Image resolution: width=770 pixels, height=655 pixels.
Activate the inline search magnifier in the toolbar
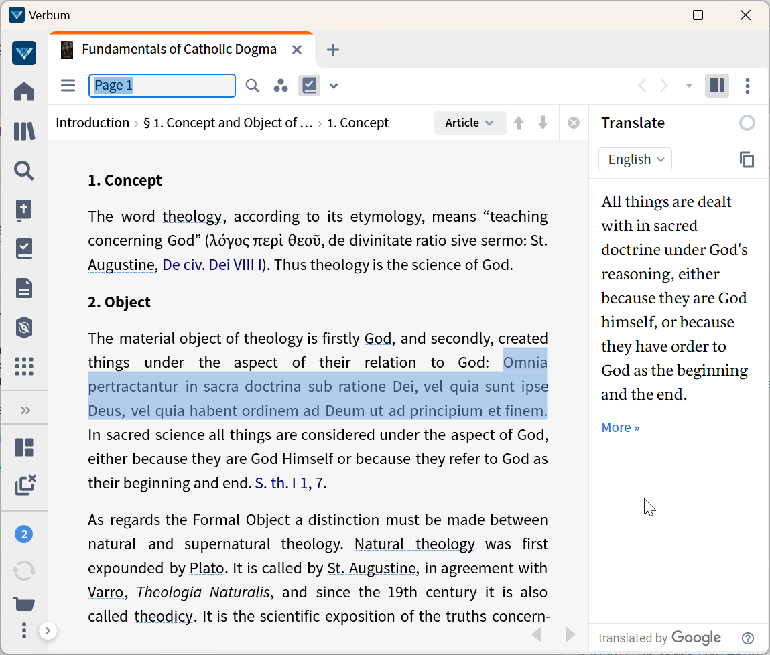[x=252, y=86]
